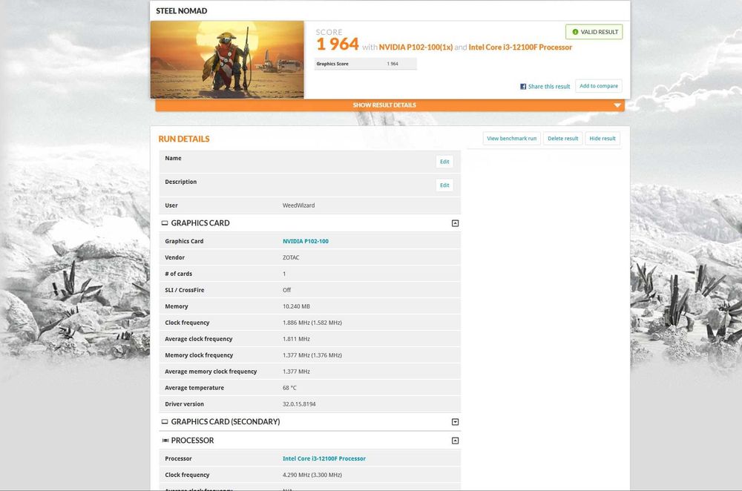
Task: Click average temperature value 68 °C
Action: (x=289, y=388)
